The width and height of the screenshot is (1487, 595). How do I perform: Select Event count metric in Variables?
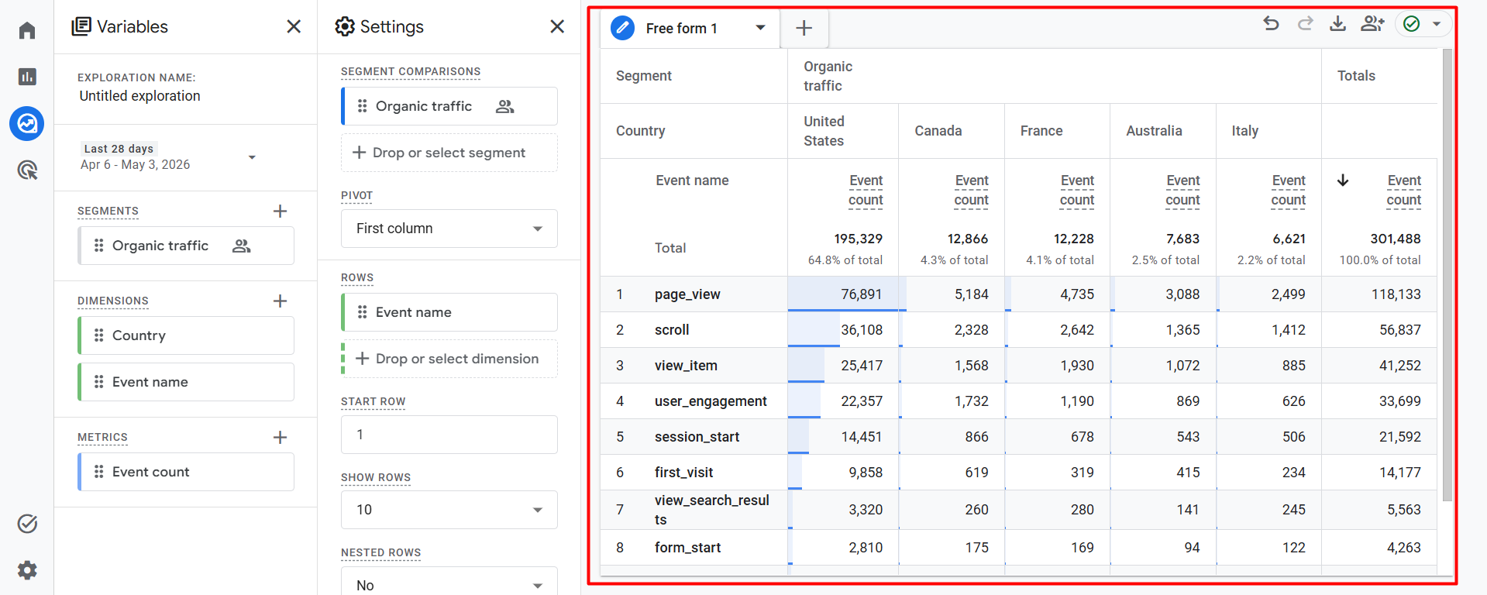click(186, 472)
